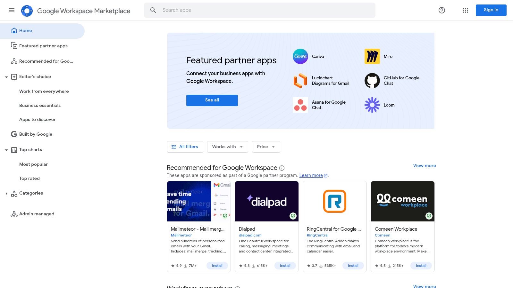
Task: Click the Sign in button
Action: [x=491, y=10]
